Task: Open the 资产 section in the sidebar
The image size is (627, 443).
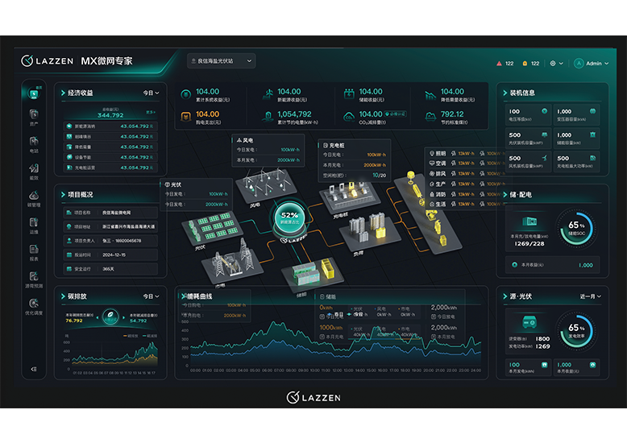Action: pos(34,118)
